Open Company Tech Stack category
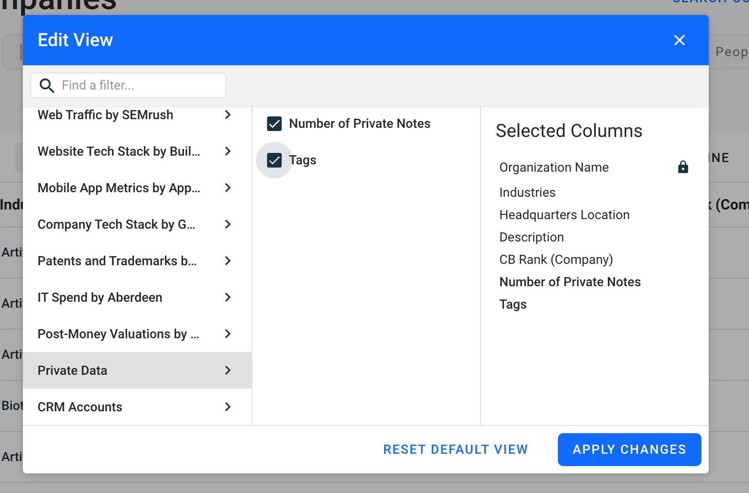 (x=137, y=224)
